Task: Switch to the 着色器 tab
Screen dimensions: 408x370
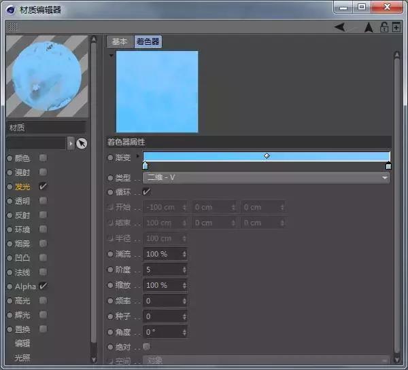Action: coord(148,41)
